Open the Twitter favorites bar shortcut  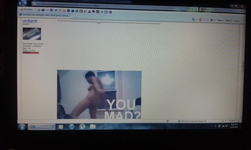56,10
